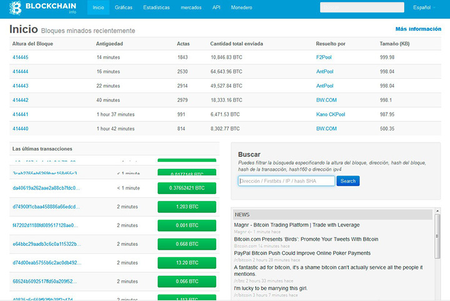Open the Más información link

coord(418,29)
